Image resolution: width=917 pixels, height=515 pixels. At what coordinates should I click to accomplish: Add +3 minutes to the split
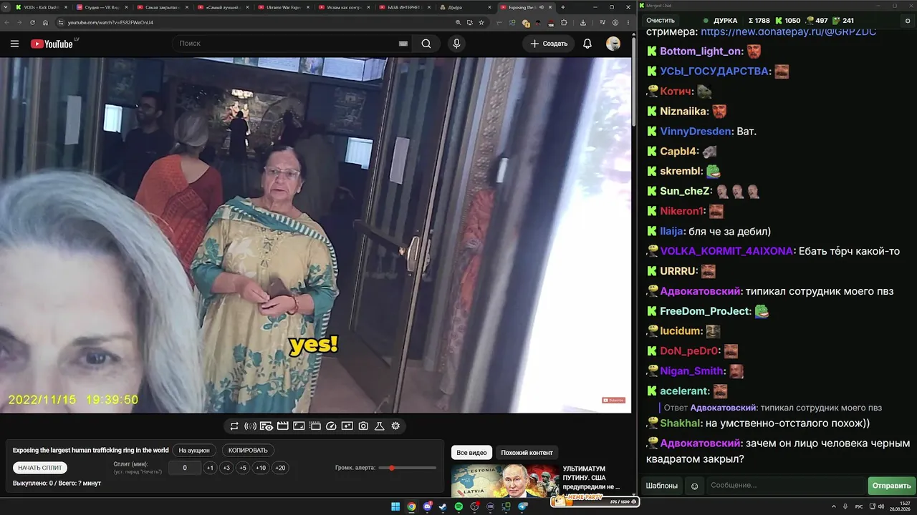(x=226, y=468)
